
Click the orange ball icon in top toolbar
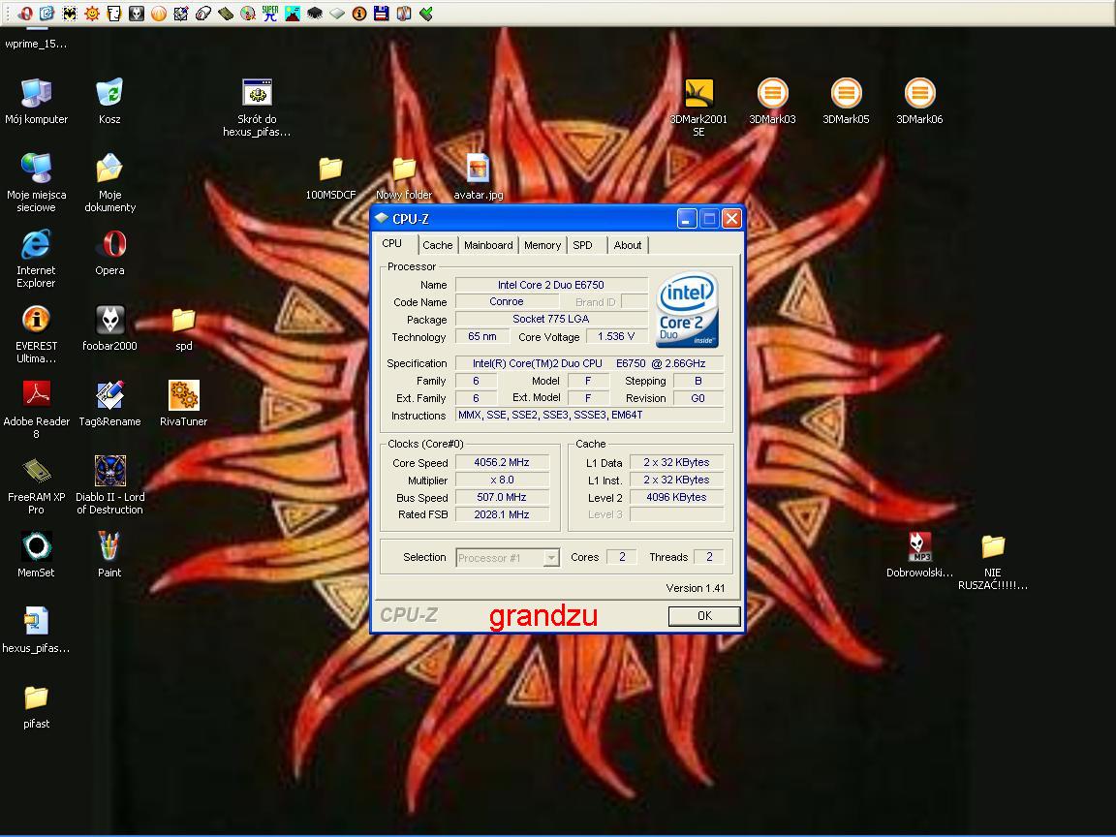pos(159,14)
